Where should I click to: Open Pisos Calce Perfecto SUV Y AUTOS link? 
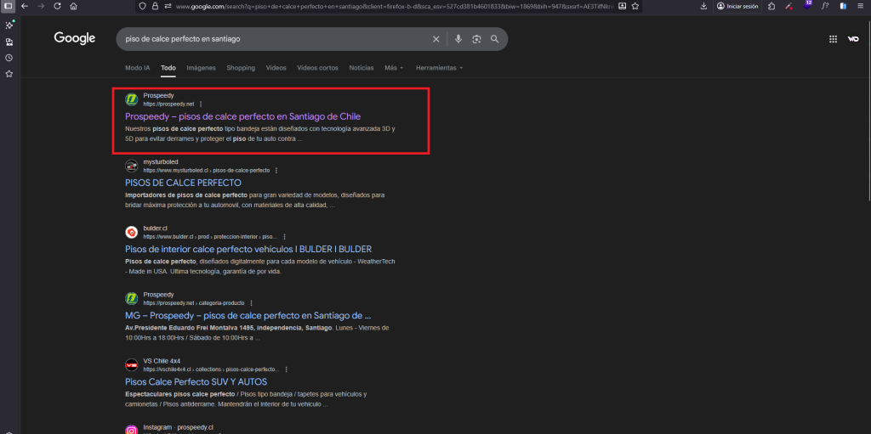click(196, 382)
